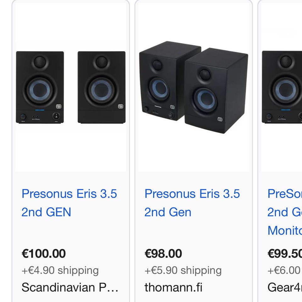This screenshot has width=302, height=302.
Task: Click the +€4.90 shipping text
Action: (60, 270)
